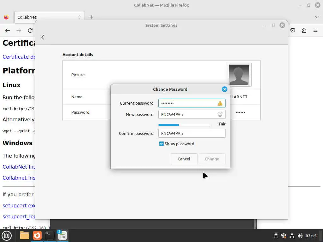Click the warning icon in Current password field
This screenshot has width=323, height=242.
[x=220, y=103]
